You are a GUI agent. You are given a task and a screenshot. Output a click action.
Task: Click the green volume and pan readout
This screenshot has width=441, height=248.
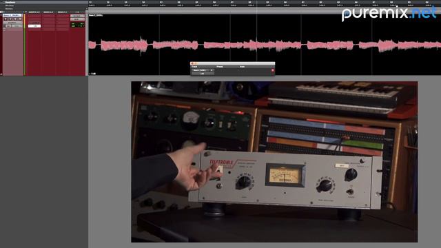coord(77,25)
